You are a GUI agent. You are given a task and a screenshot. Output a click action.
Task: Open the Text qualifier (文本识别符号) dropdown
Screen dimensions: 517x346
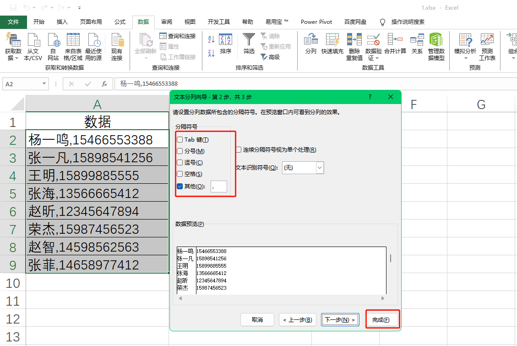tap(320, 168)
